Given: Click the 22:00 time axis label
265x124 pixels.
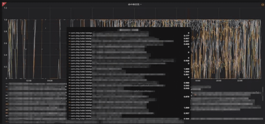Looking at the screenshot, I should click(240, 81).
